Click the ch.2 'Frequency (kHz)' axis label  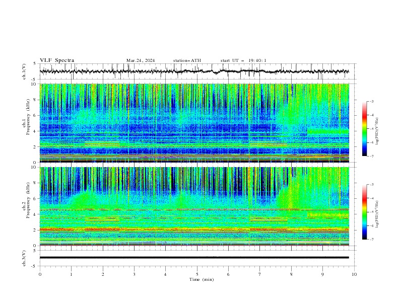point(28,200)
